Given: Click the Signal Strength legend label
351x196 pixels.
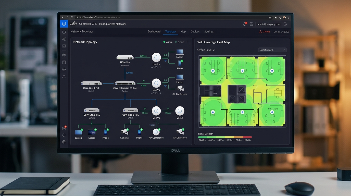Looking at the screenshot, I should point(206,134).
